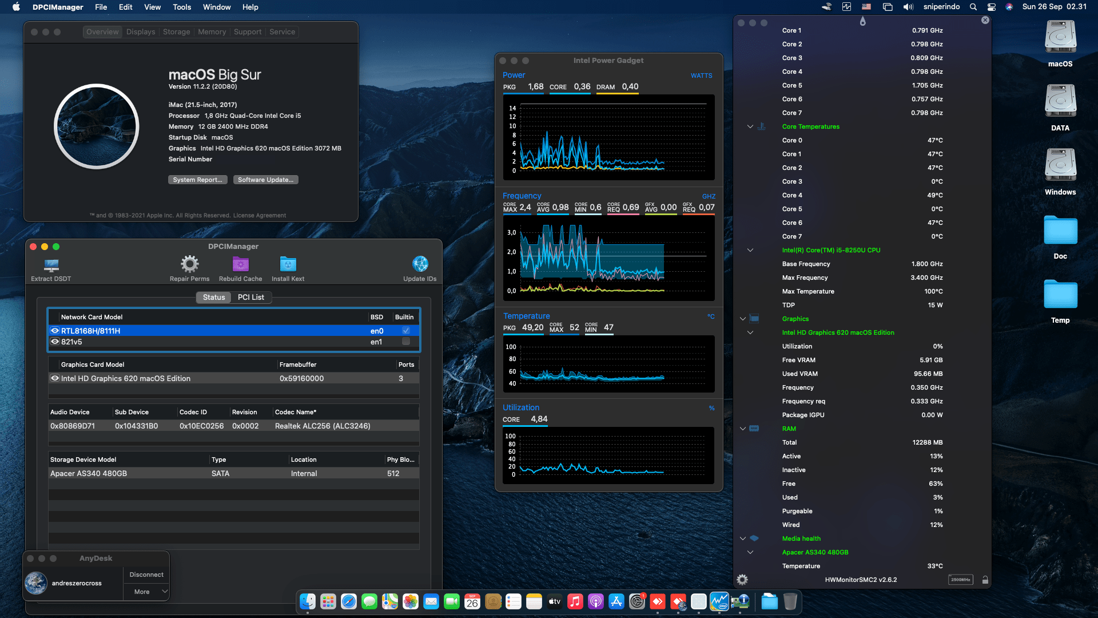Click Disconnect in AnyDesk panel
This screenshot has height=618, width=1098.
pyautogui.click(x=146, y=575)
